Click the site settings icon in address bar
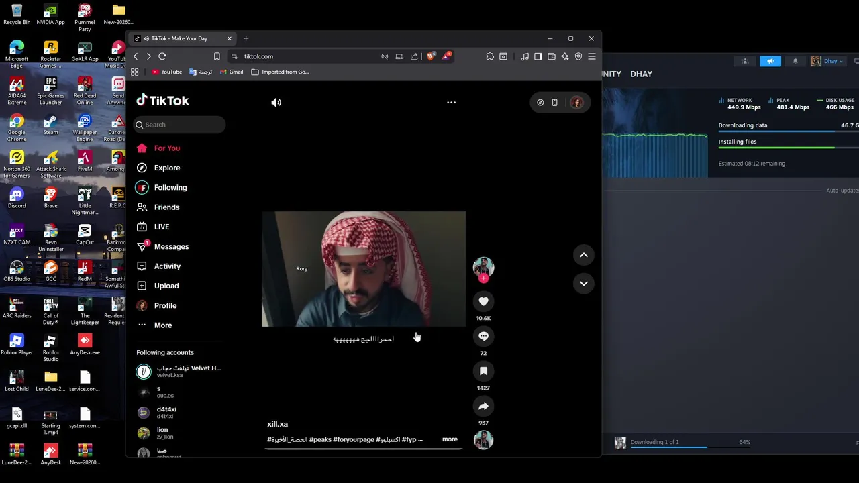Viewport: 859px width, 483px height. pyautogui.click(x=234, y=56)
